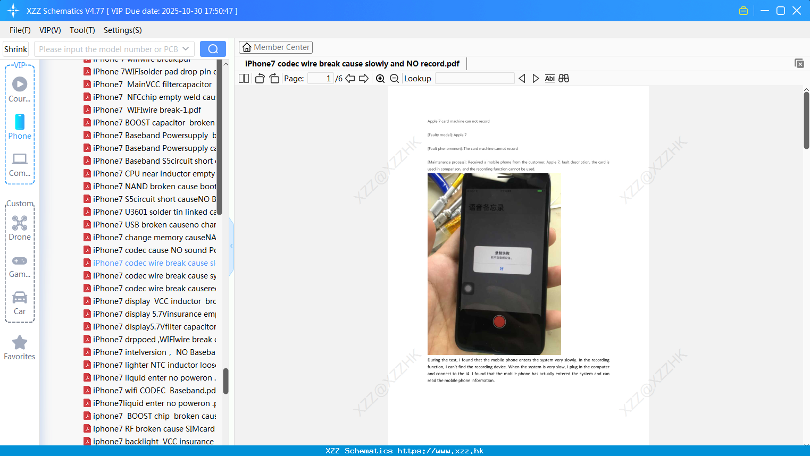Image resolution: width=810 pixels, height=456 pixels.
Task: Find previous lookup result triangle
Action: (x=522, y=79)
